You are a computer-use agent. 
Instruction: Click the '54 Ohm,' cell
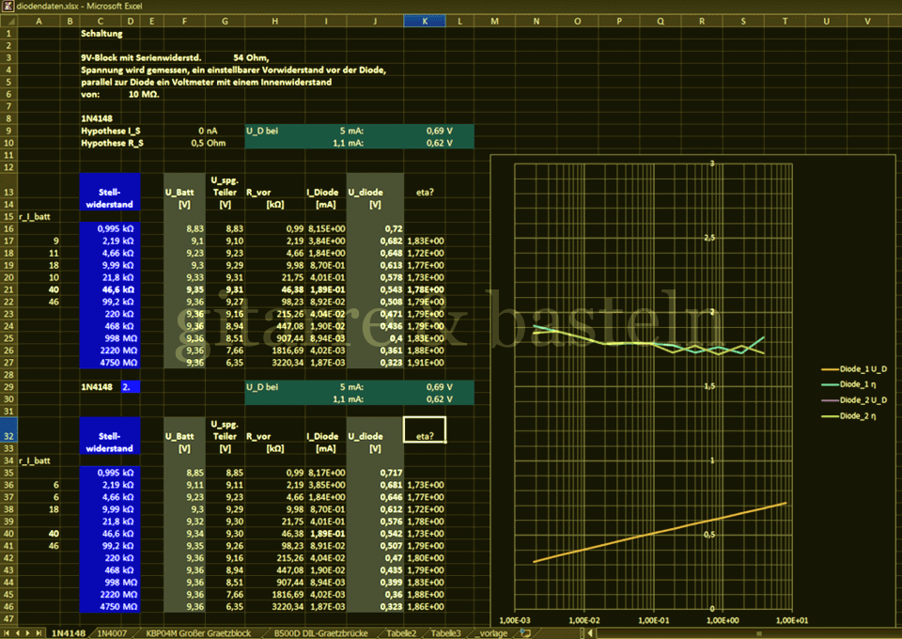coord(252,57)
